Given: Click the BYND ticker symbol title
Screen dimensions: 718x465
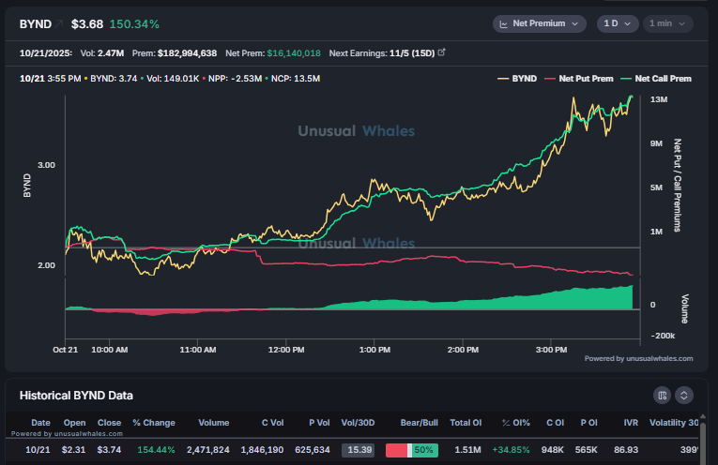Looking at the screenshot, I should pos(35,23).
